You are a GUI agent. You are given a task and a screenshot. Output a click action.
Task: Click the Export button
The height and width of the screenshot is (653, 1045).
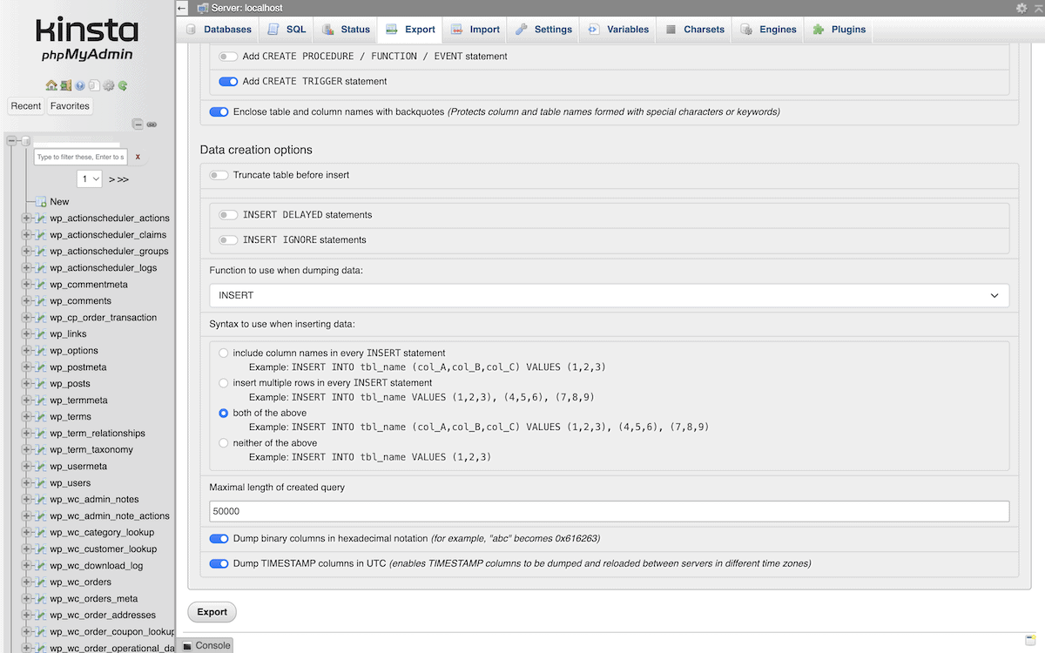tap(212, 612)
